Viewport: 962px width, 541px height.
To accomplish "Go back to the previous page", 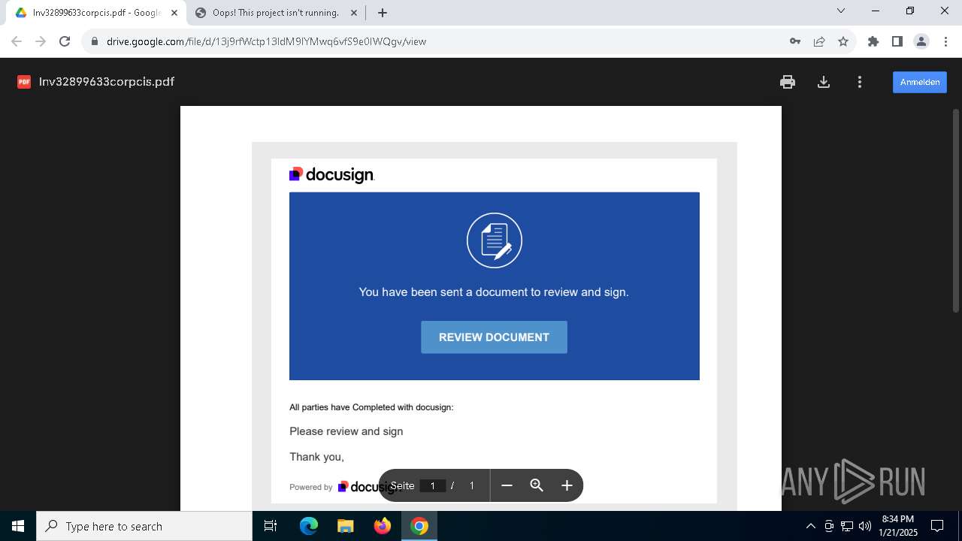I will point(17,41).
